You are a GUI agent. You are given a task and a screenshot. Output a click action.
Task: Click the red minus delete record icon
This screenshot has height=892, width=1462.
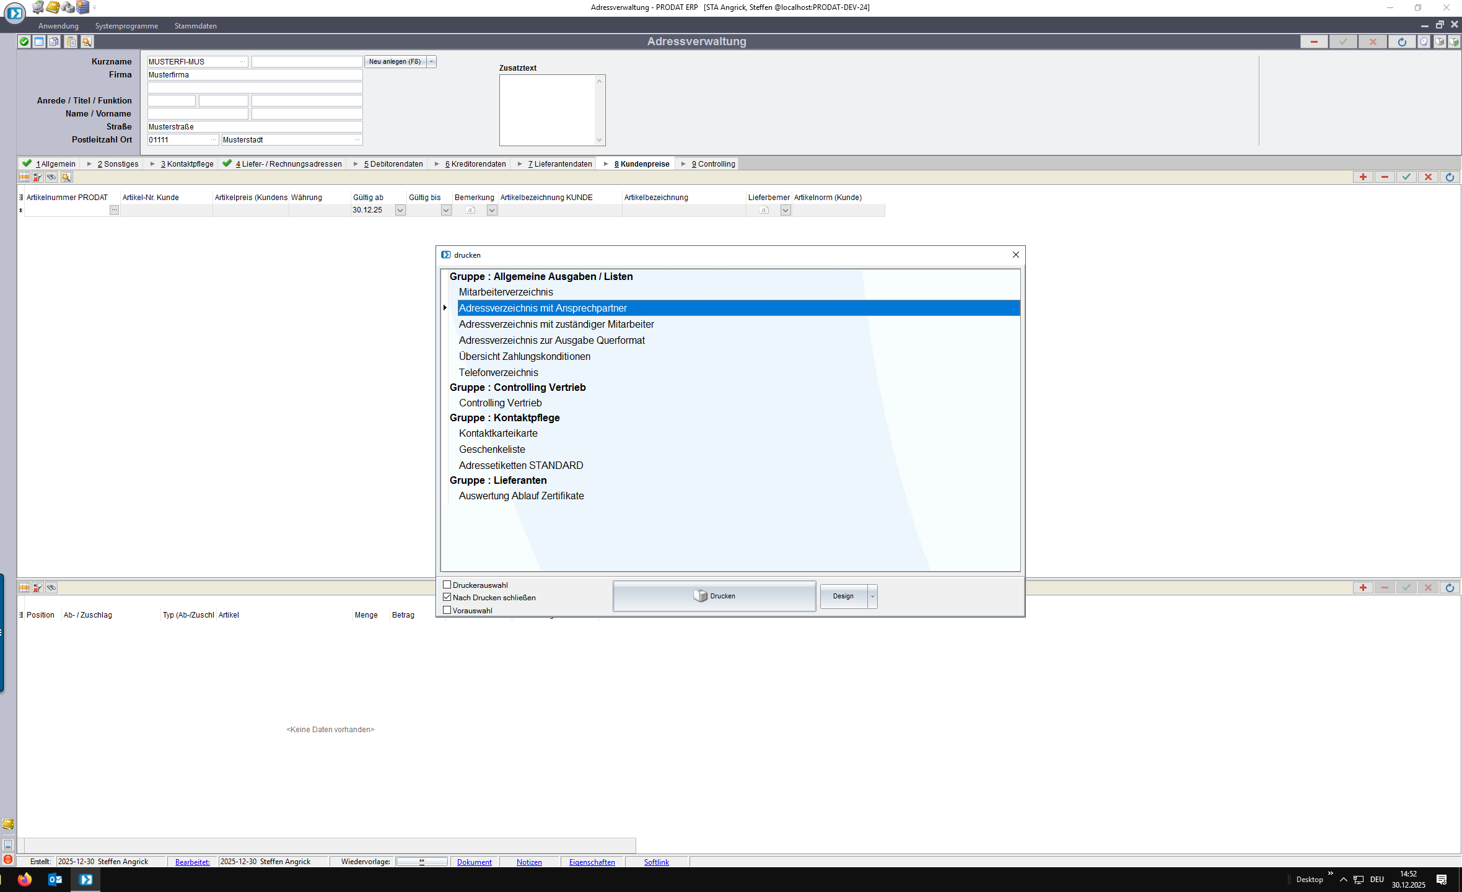[x=1313, y=42]
